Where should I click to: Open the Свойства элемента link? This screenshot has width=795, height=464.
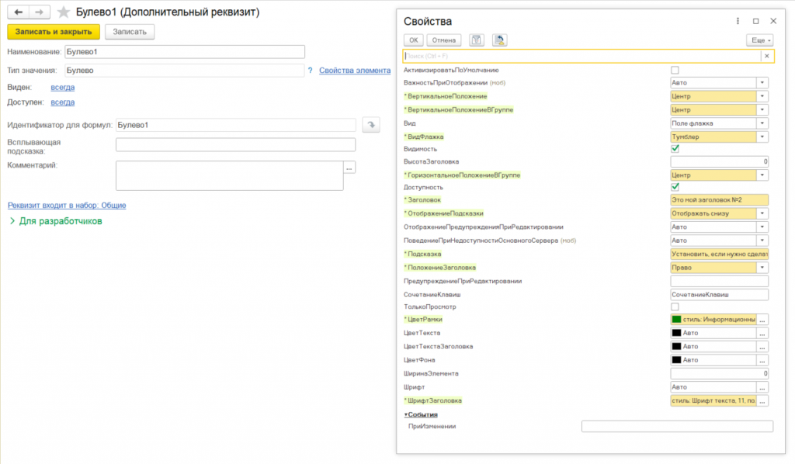point(355,70)
